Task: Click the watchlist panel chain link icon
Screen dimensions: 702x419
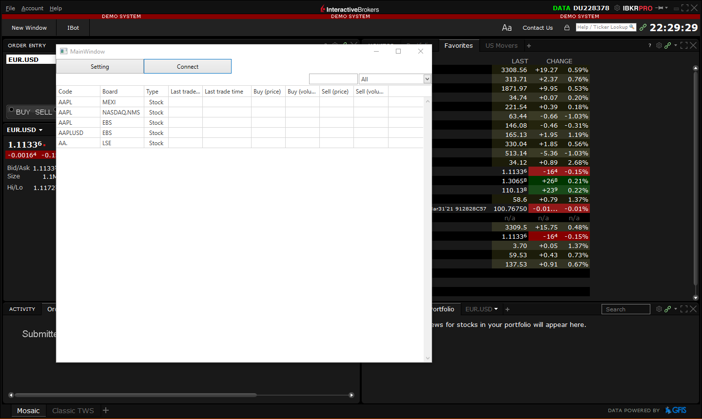Action: [668, 45]
